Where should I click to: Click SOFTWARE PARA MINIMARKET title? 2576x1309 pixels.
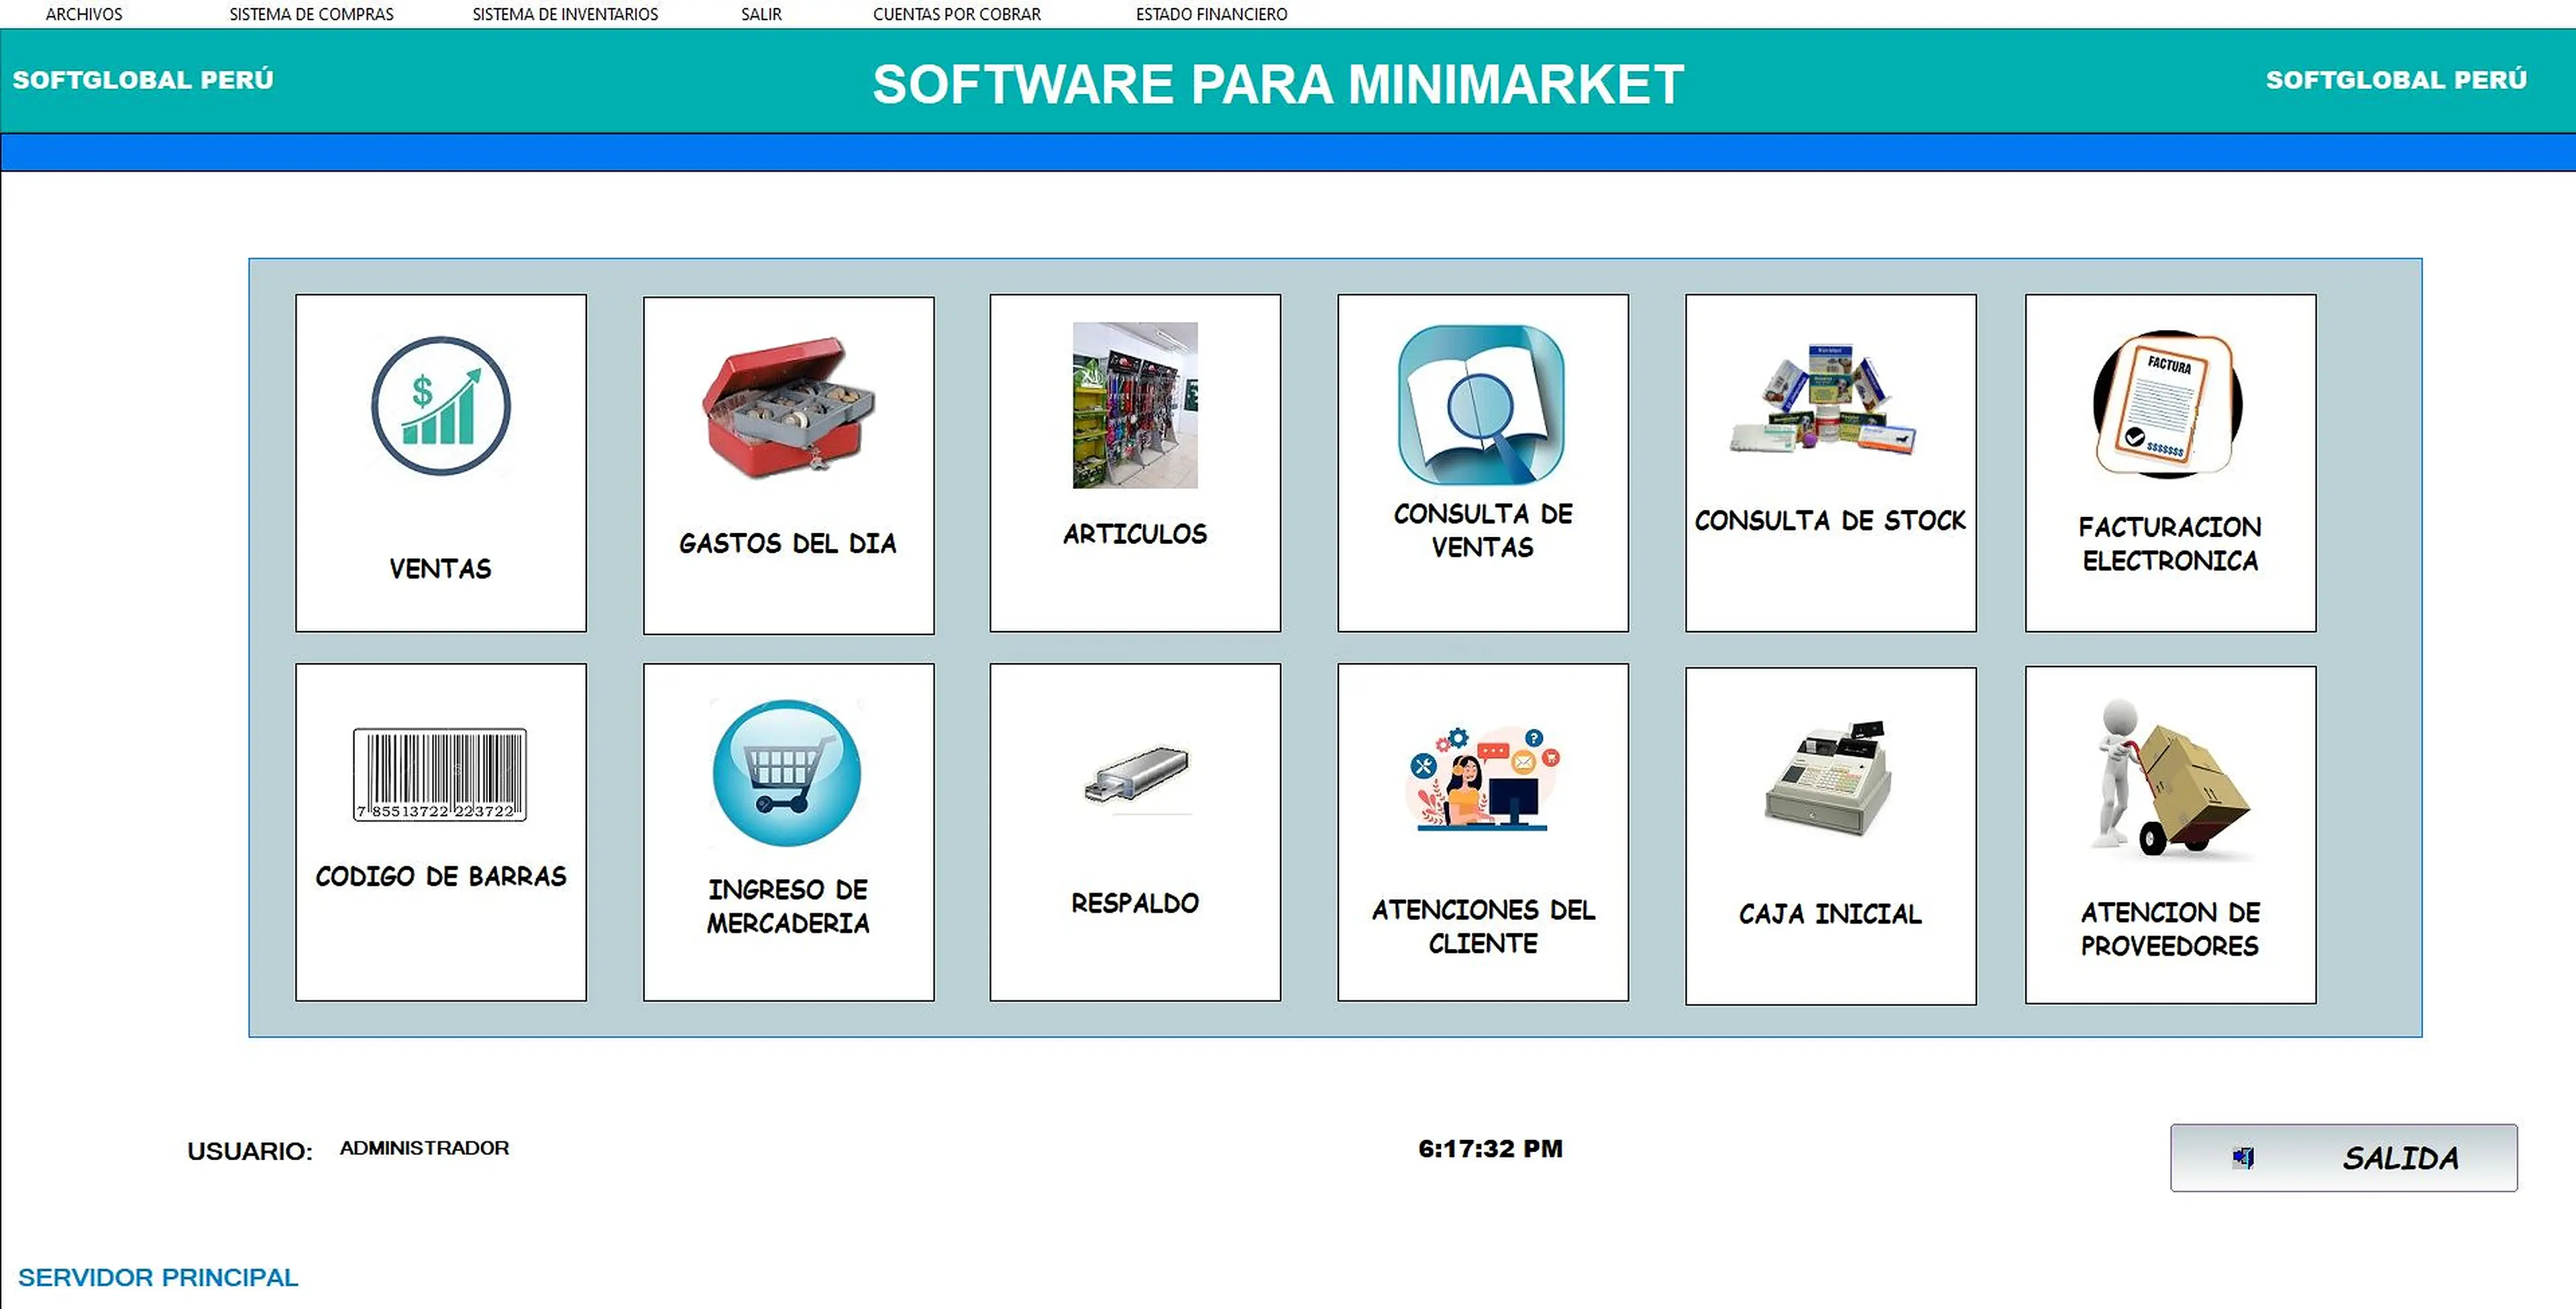pyautogui.click(x=1278, y=84)
